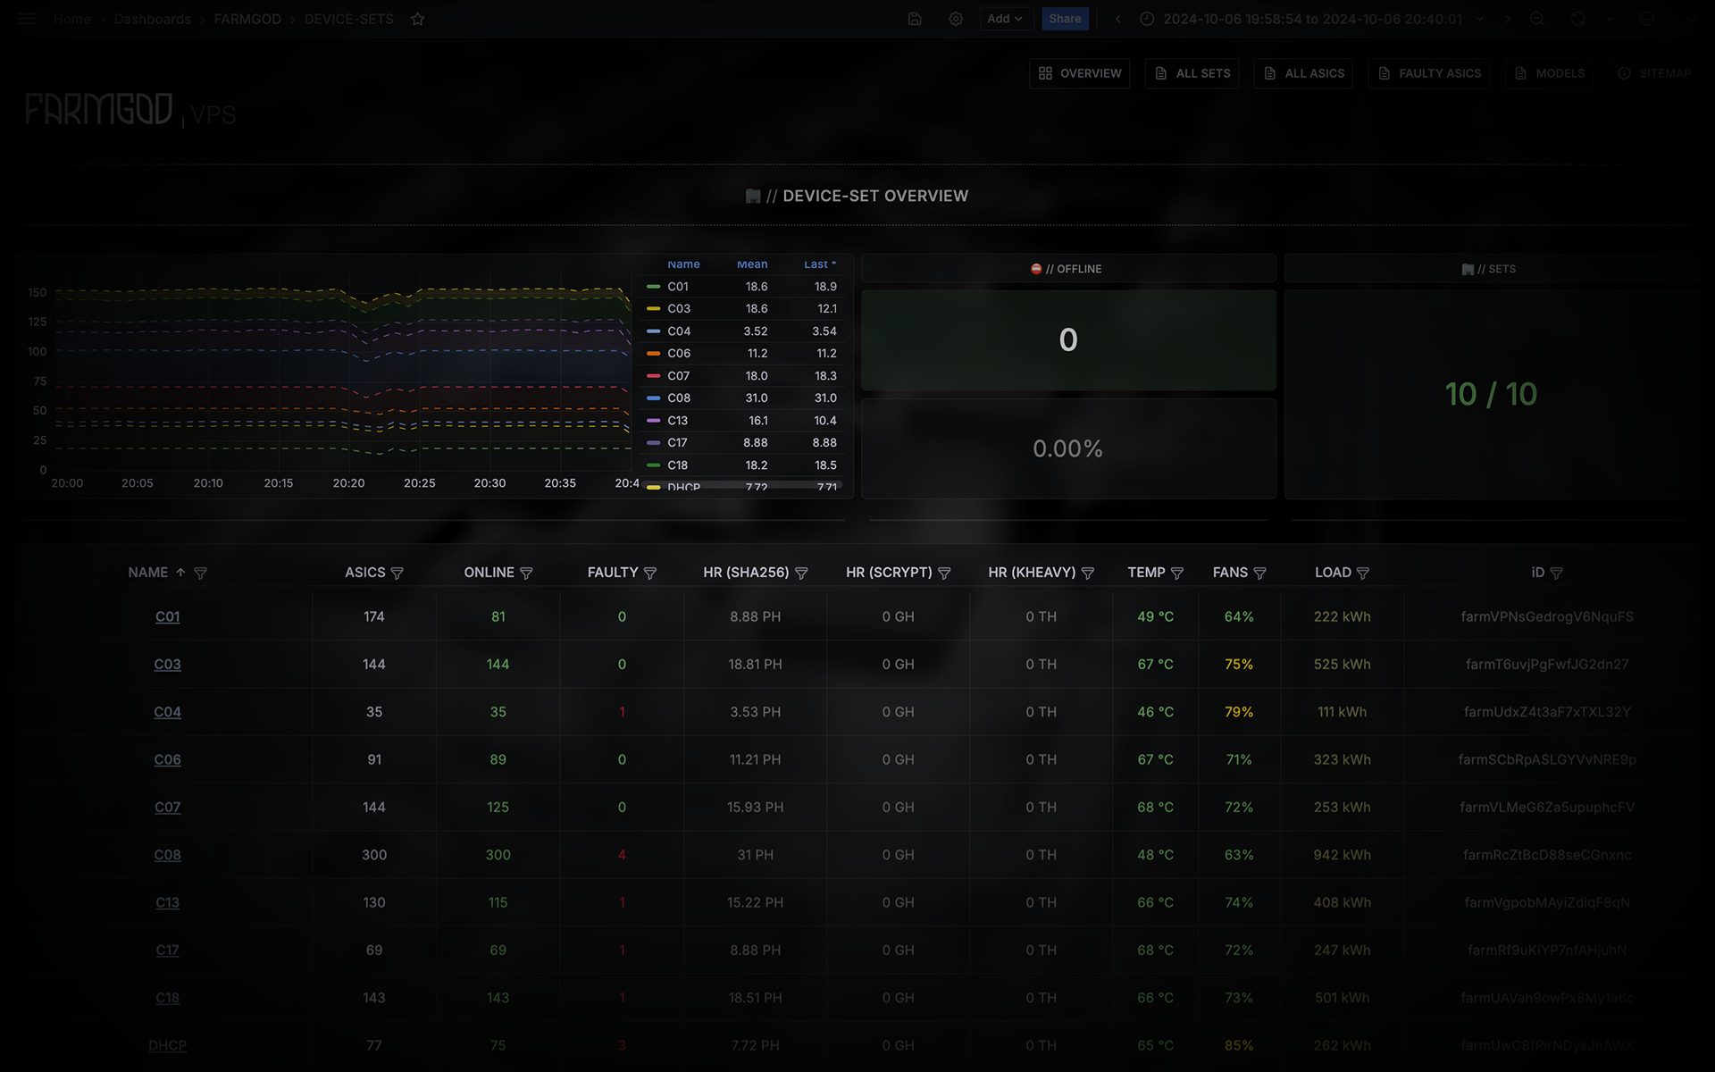Refresh the dashboard
The image size is (1715, 1072).
tap(1578, 19)
